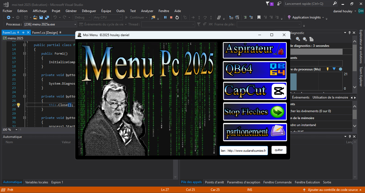Pin the Form1.cs tab
Image resolution: width=365 pixels, height=193 pixels.
click(23, 32)
